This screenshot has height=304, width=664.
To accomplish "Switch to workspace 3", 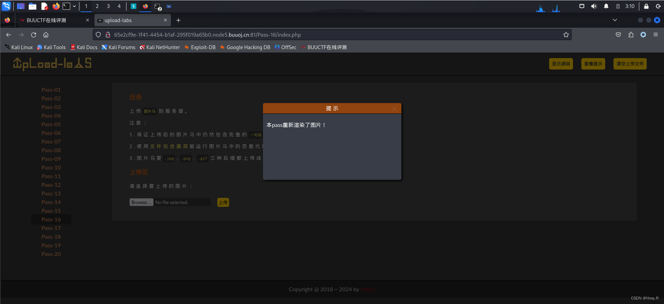I will [x=108, y=6].
